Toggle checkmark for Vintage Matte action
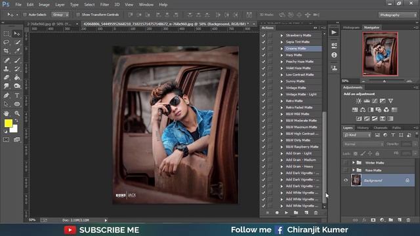 click(264, 88)
